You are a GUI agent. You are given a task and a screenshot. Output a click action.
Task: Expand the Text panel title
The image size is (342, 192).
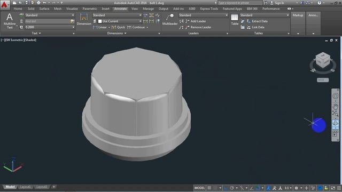[36, 33]
